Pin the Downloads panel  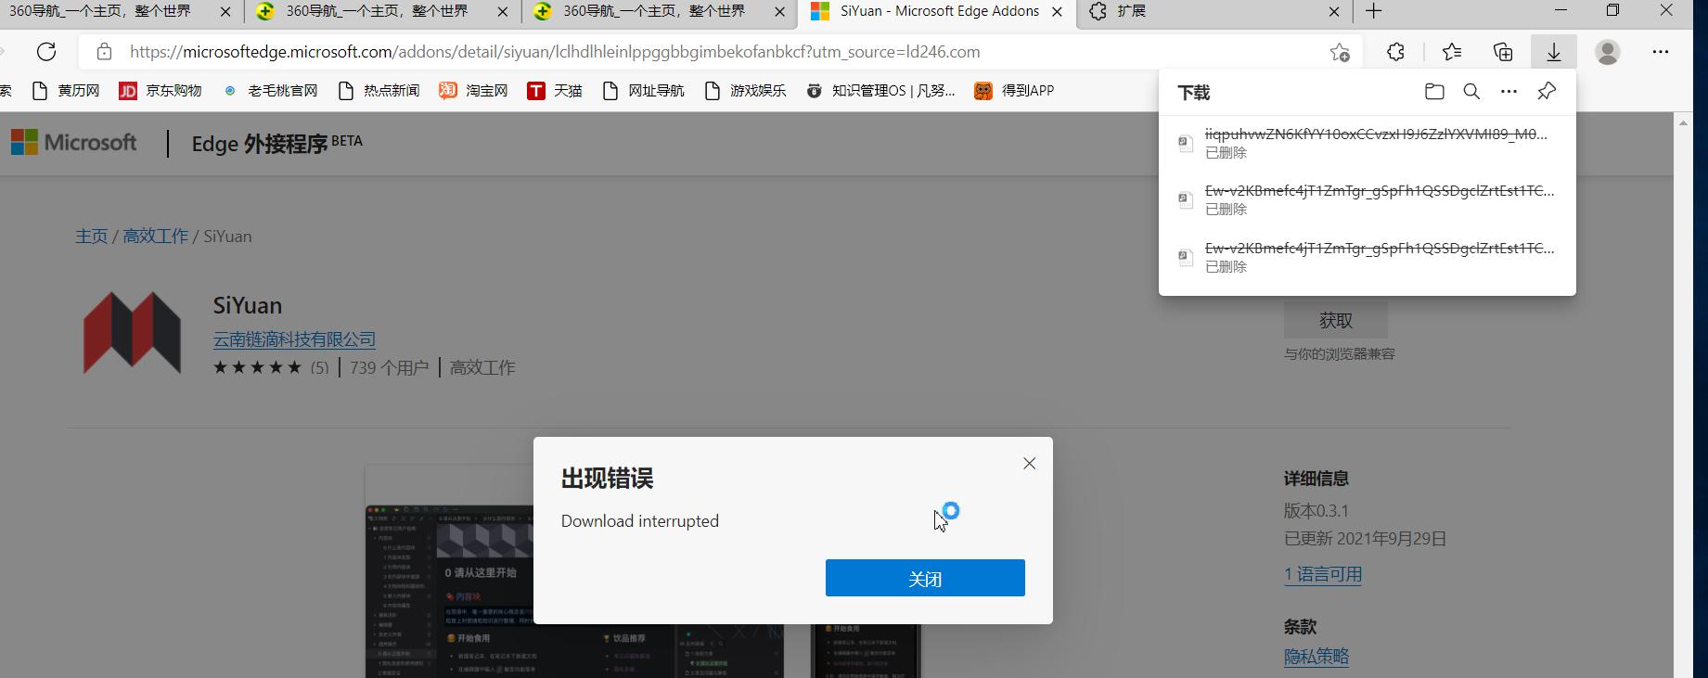pos(1547,92)
